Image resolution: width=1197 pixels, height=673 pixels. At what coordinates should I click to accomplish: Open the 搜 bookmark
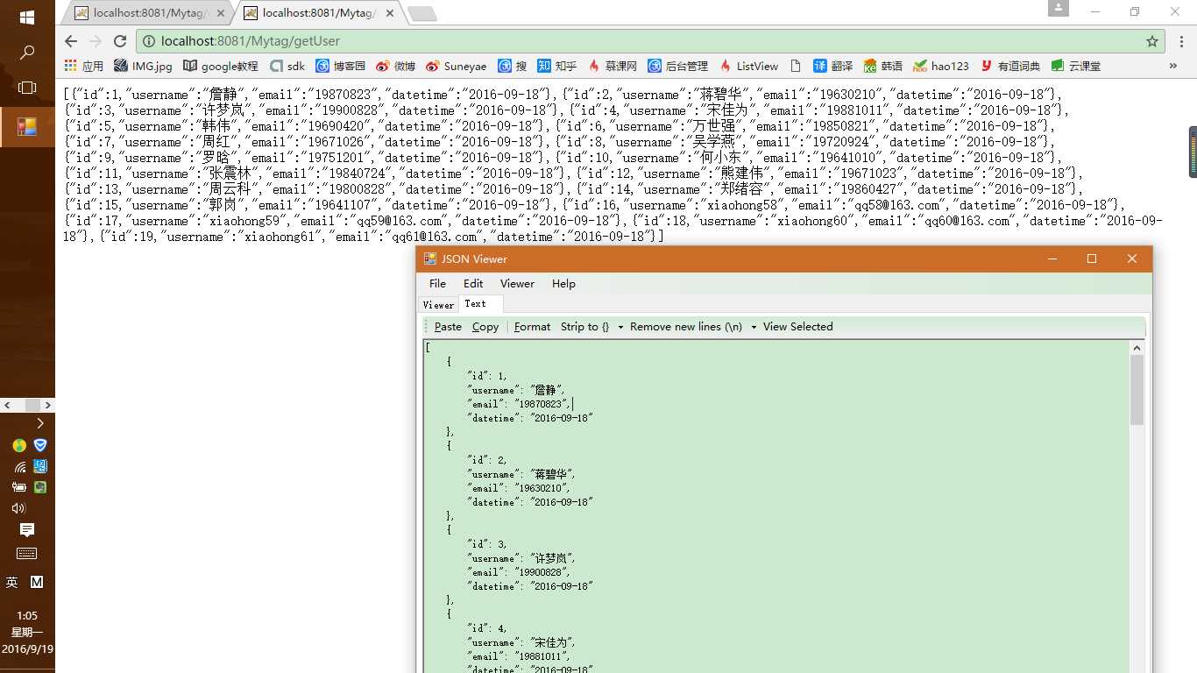(x=513, y=66)
